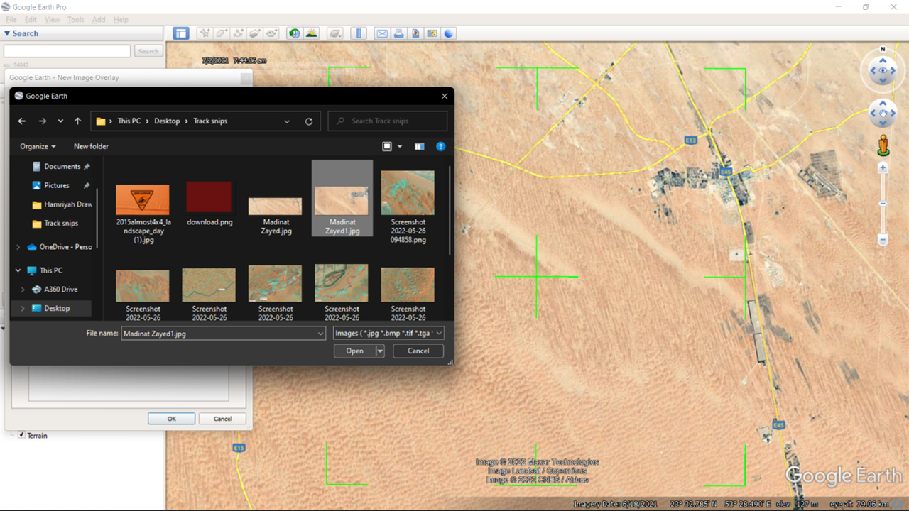
Task: Toggle the Google Earth sidebar button
Action: (x=181, y=33)
